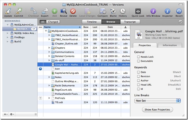Switch to the Information tab
The width and height of the screenshot is (188, 120).
[x=169, y=45]
